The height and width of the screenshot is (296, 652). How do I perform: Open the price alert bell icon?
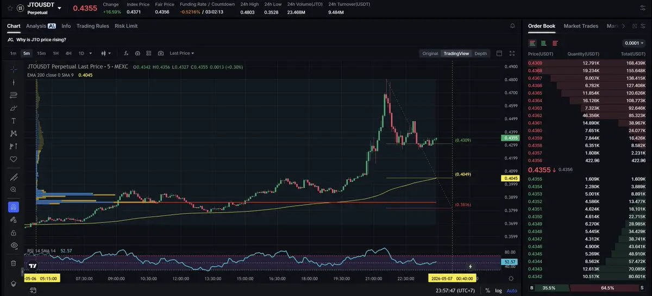coord(512,26)
